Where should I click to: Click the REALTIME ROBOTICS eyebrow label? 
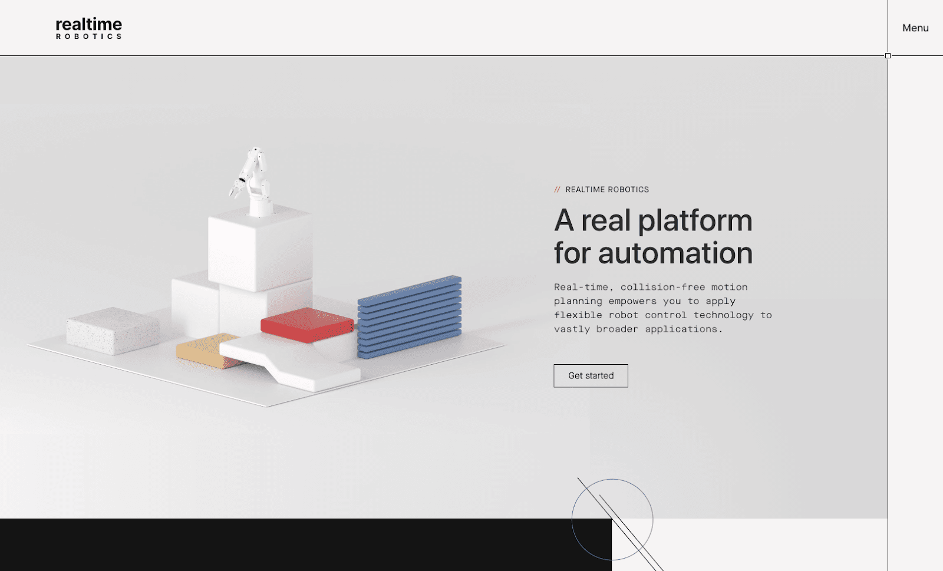click(x=606, y=189)
